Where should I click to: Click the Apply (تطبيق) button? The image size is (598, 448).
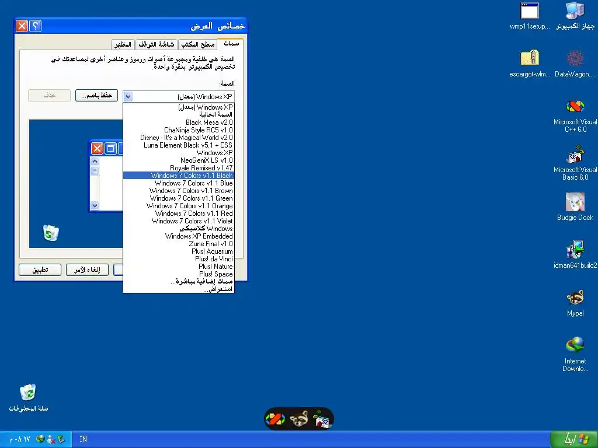point(40,269)
